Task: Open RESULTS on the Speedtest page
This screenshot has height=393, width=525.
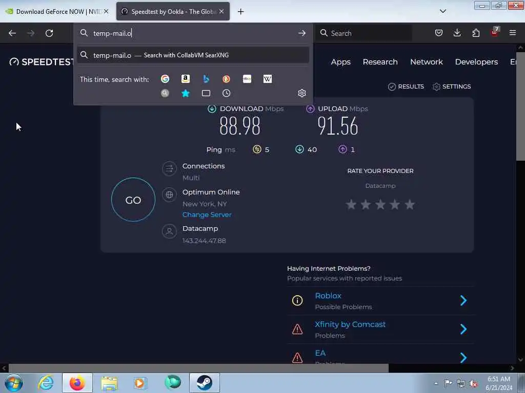Action: [406, 86]
